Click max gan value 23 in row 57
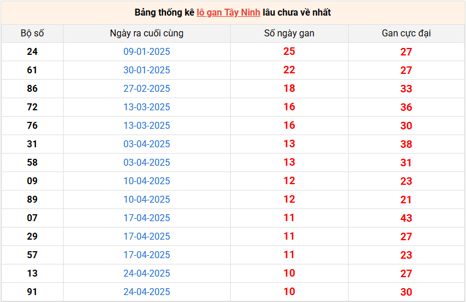466x302 pixels. tap(406, 255)
